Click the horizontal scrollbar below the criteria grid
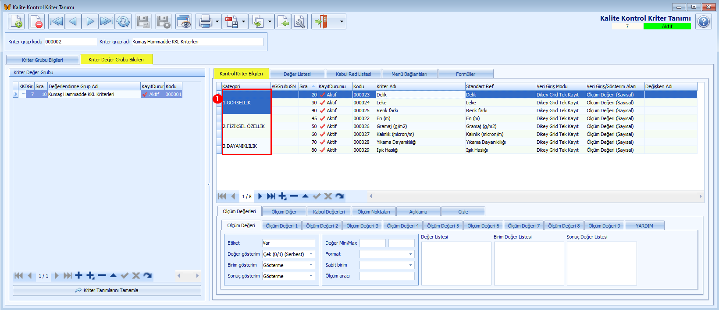719x310 pixels. click(x=536, y=196)
